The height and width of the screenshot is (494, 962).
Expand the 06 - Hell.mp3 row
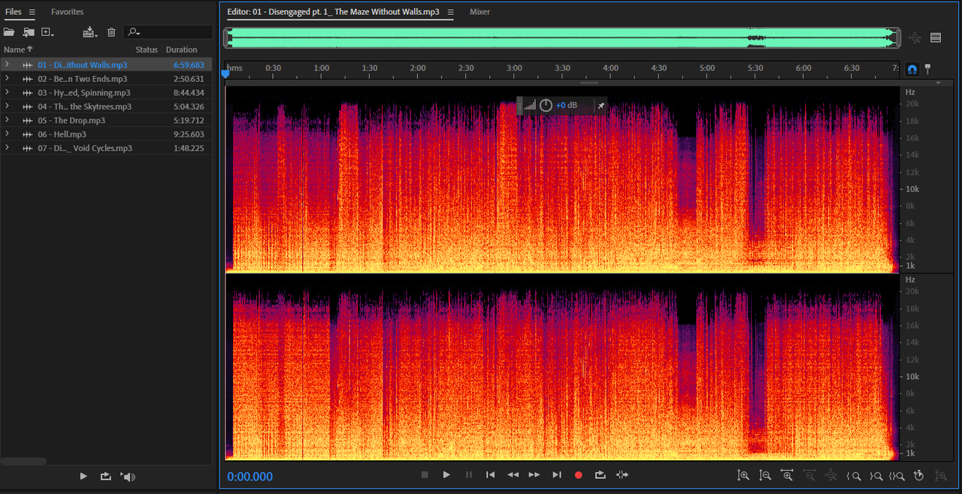point(7,134)
